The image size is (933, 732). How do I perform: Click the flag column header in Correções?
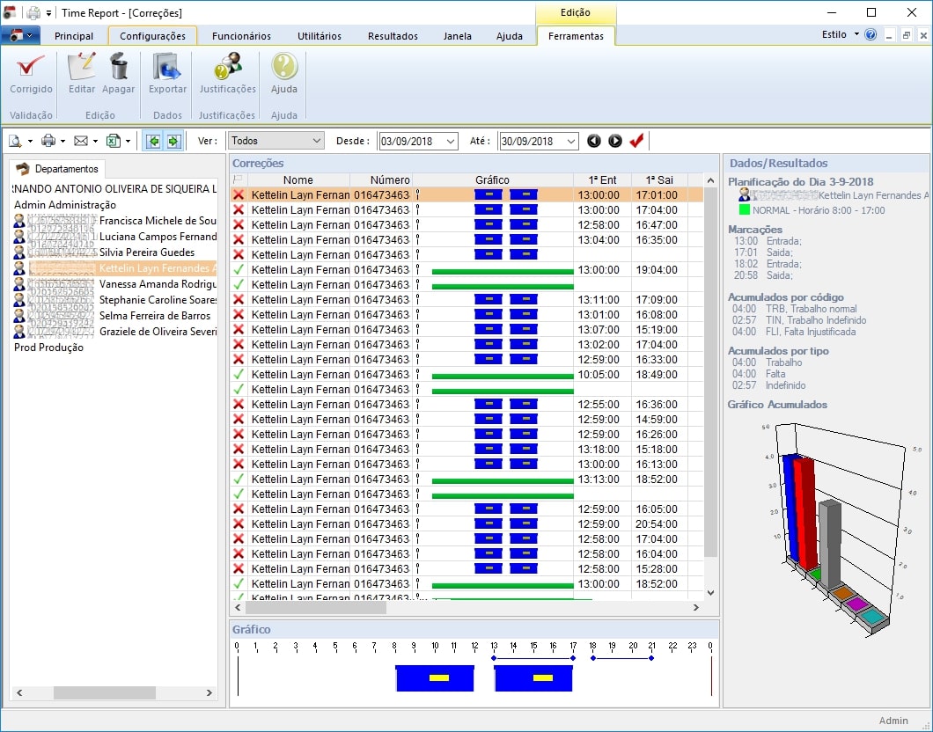point(238,180)
